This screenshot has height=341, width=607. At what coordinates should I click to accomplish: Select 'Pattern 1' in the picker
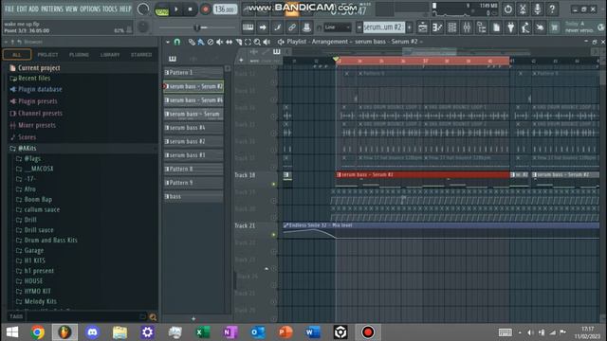pos(193,73)
